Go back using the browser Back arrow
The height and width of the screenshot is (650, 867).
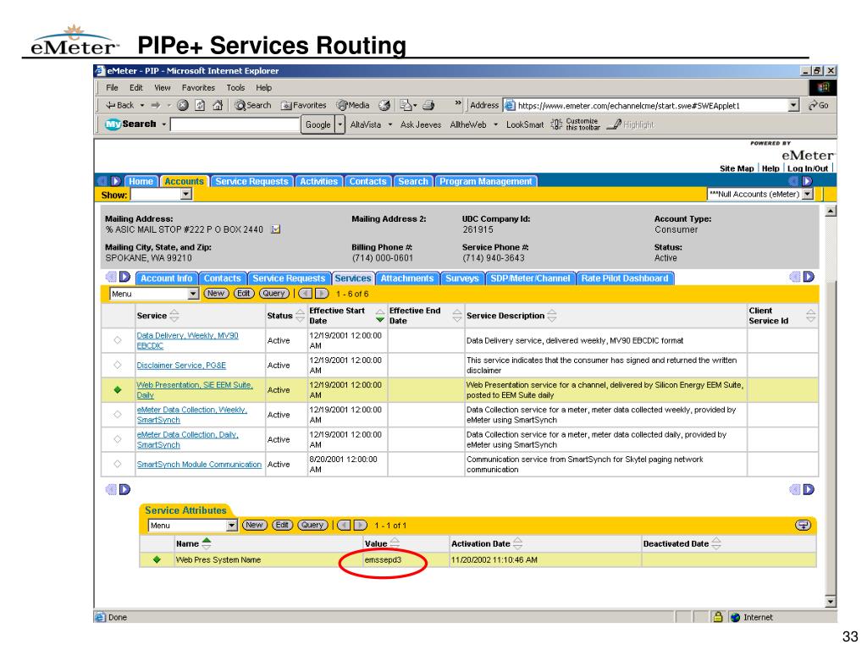tap(120, 105)
